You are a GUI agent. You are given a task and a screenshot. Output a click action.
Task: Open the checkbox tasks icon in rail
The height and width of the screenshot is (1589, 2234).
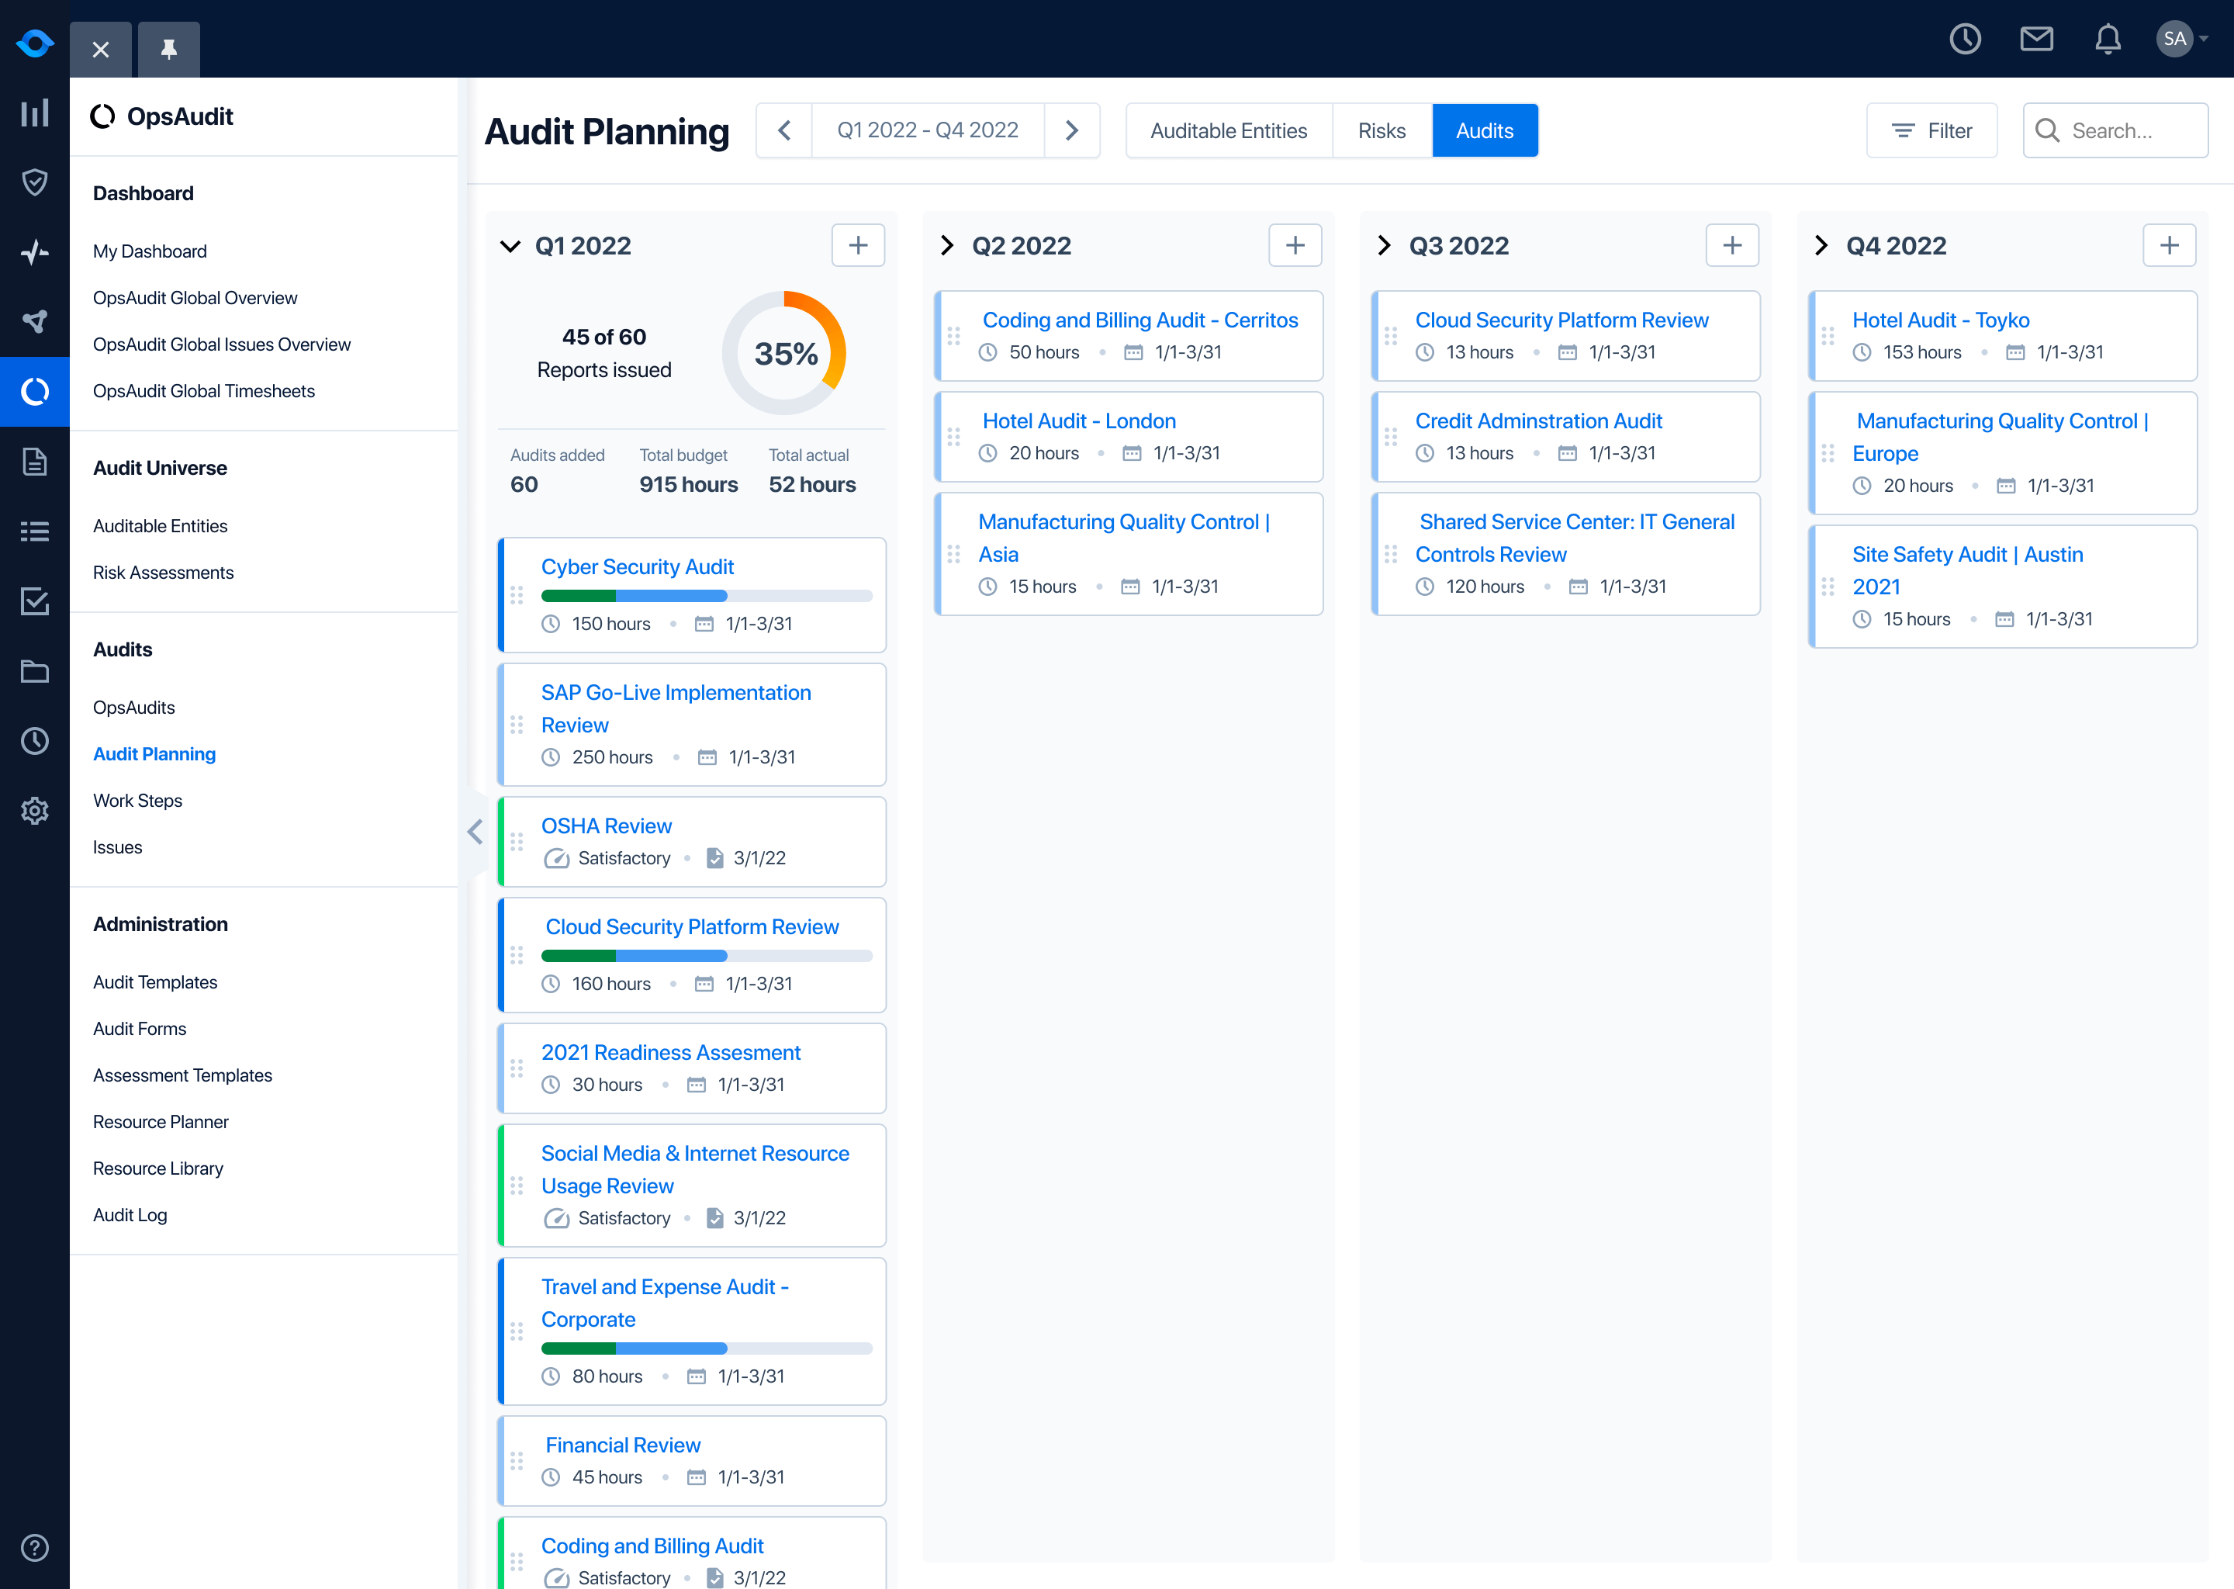pos(35,601)
